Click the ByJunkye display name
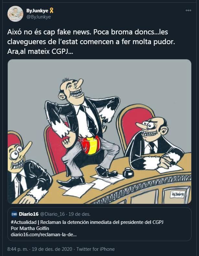Screen dimensions: 199x256 37,11
